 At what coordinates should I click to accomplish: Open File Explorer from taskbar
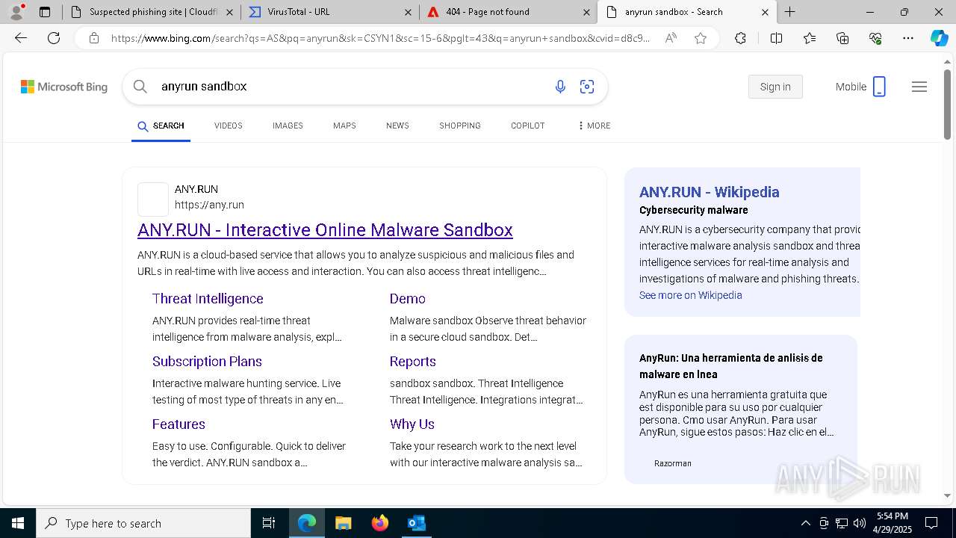tap(343, 523)
